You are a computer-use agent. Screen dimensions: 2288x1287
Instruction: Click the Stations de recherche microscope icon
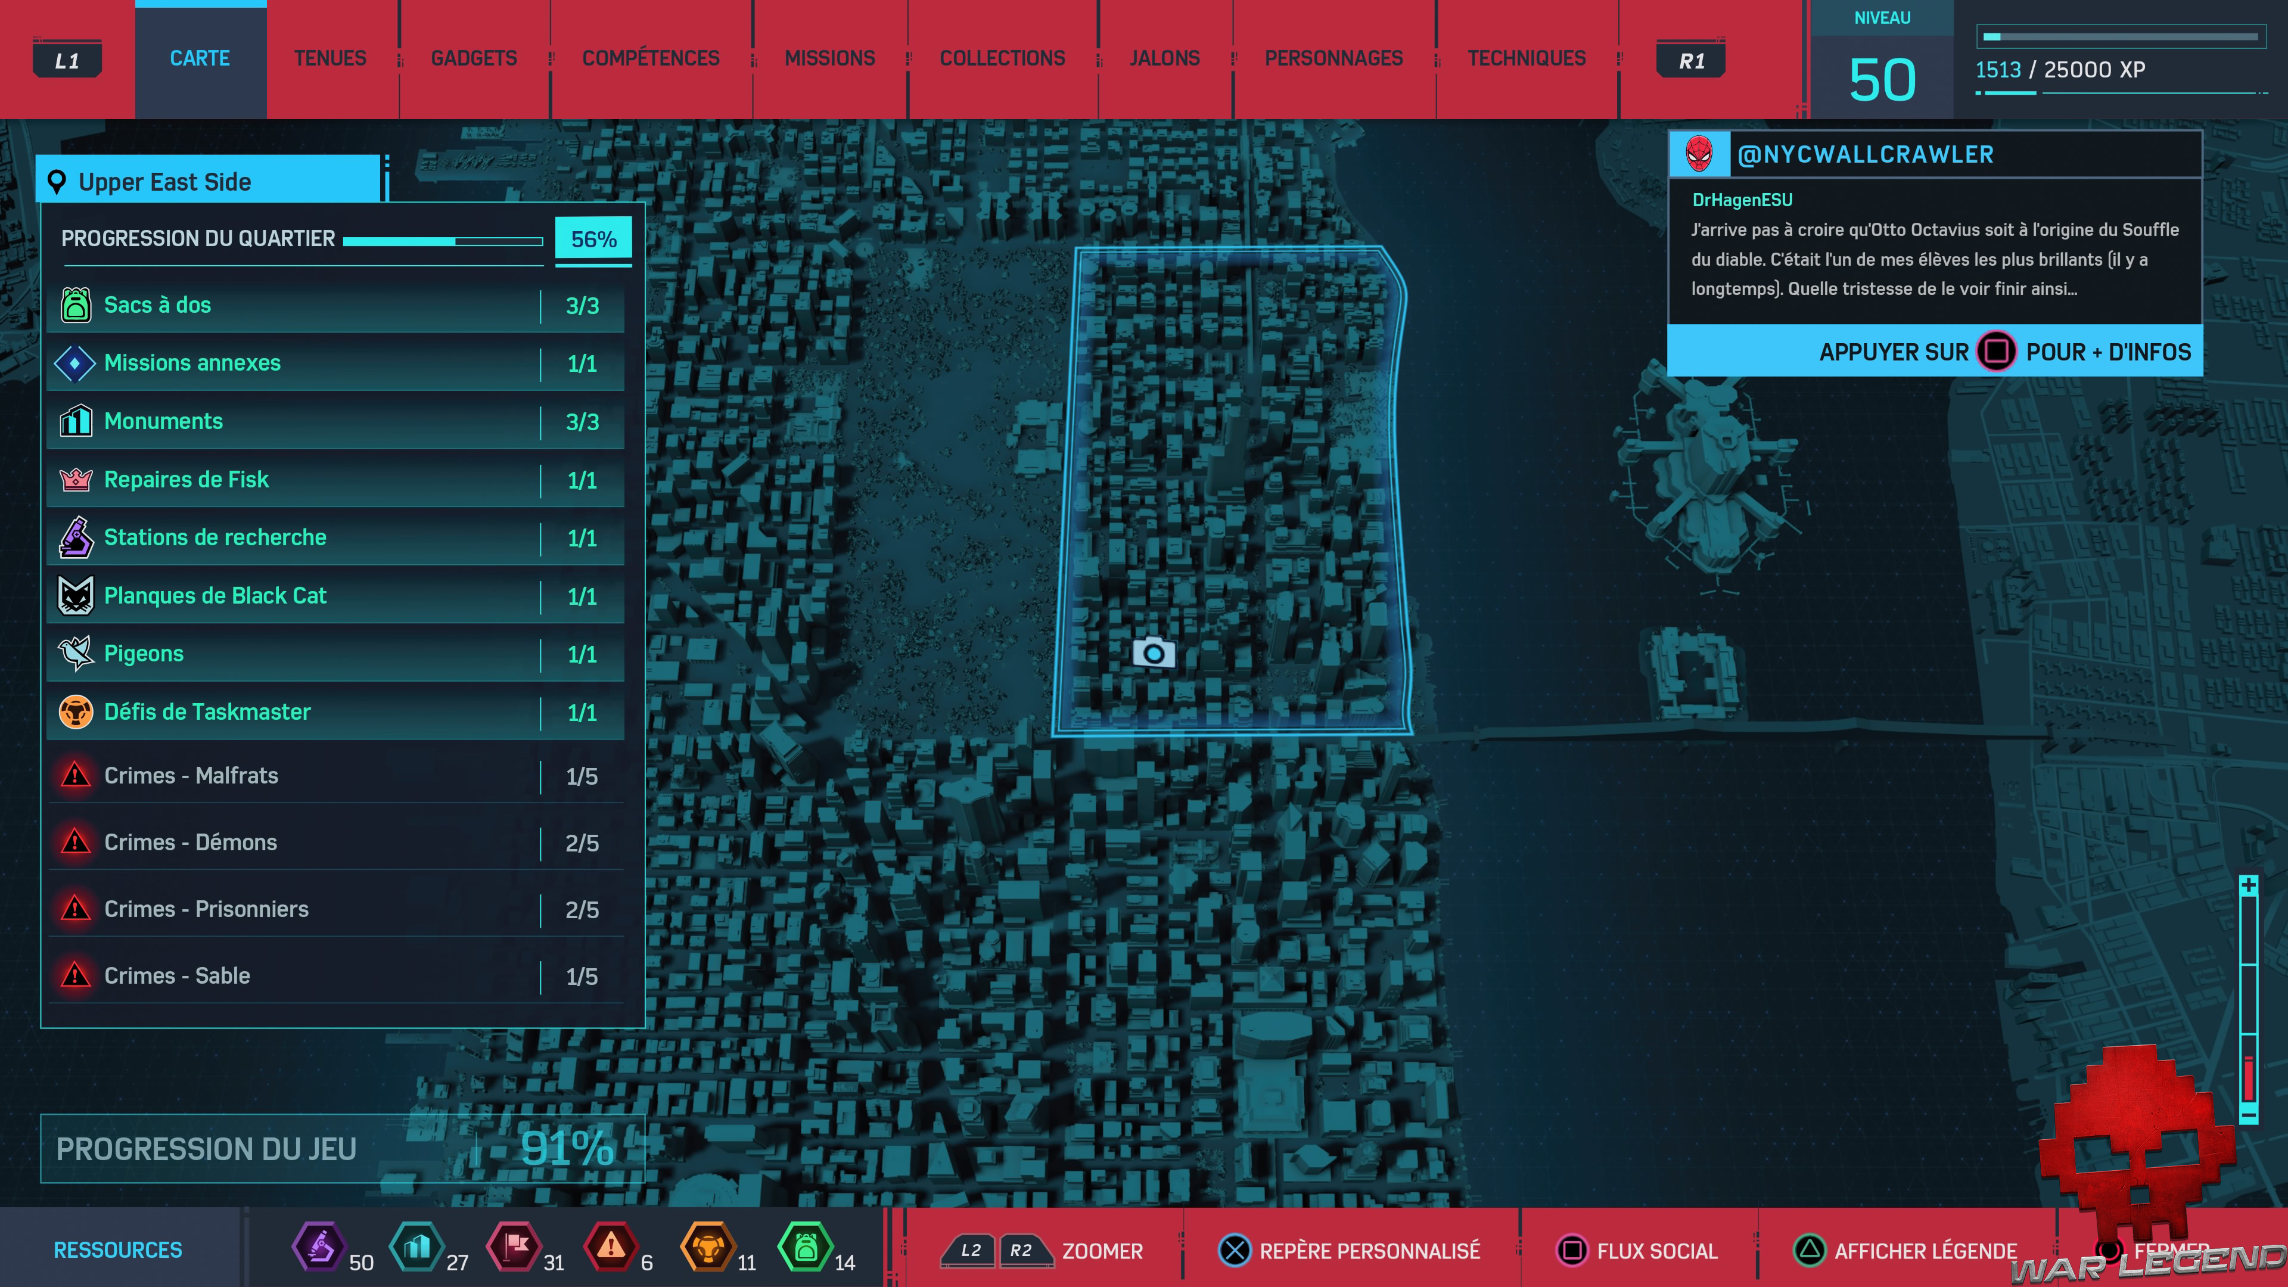[x=76, y=537]
